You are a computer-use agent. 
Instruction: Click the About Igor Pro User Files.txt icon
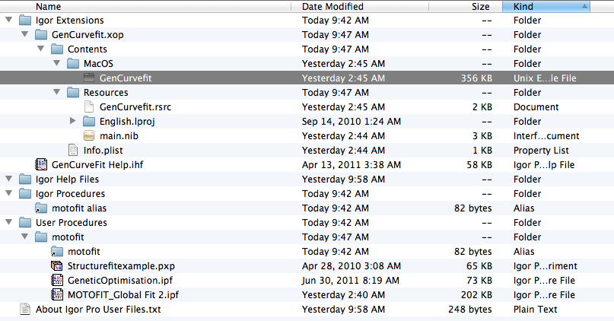(25, 310)
